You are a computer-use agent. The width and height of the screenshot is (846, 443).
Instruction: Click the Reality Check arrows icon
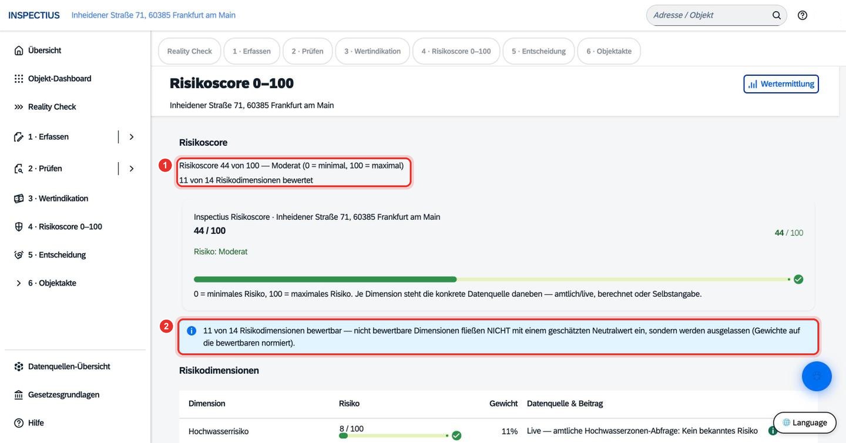(19, 107)
